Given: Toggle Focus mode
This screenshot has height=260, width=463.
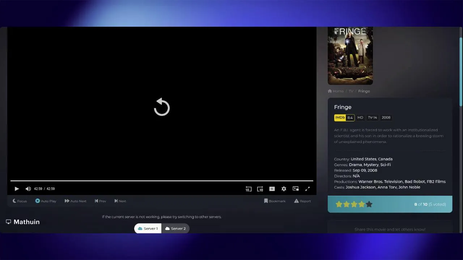Looking at the screenshot, I should click(20, 201).
